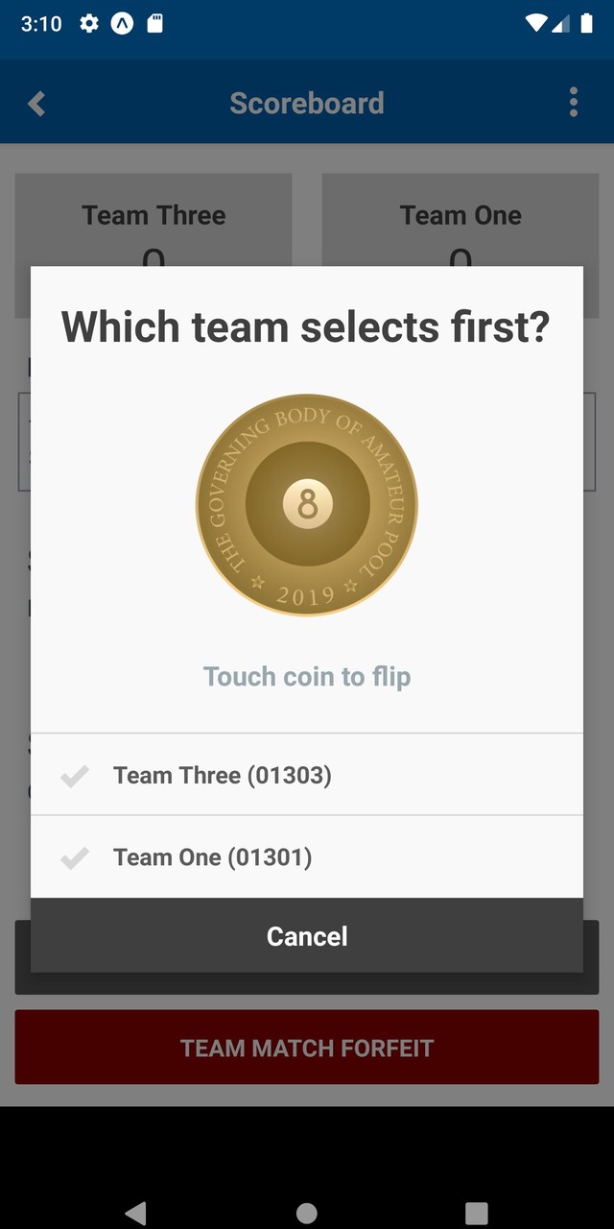
Task: Tap the settings gear in status bar
Action: coord(89,24)
